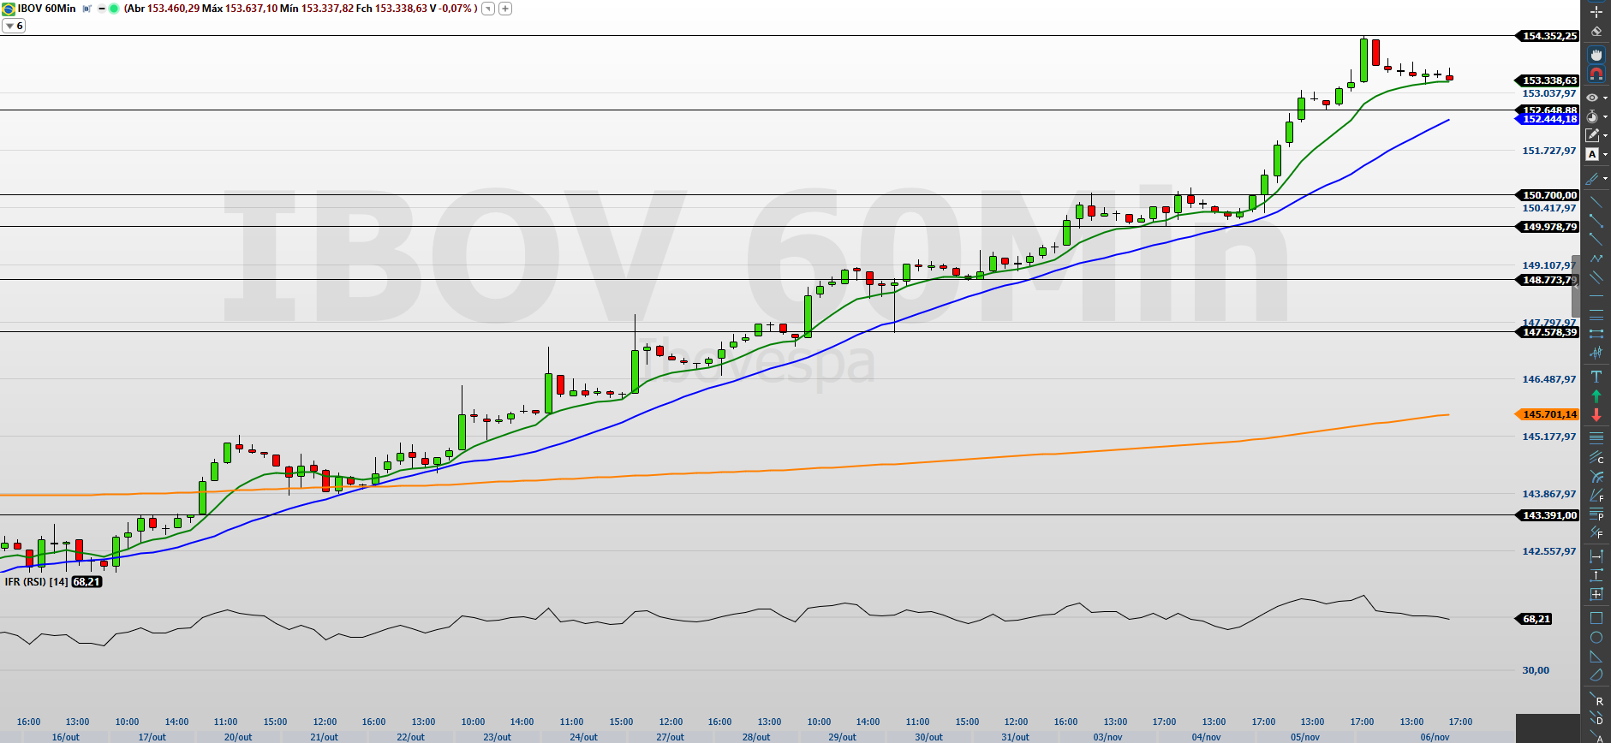Click the 05/nov date on time axis
The width and height of the screenshot is (1611, 743).
pos(1304,737)
